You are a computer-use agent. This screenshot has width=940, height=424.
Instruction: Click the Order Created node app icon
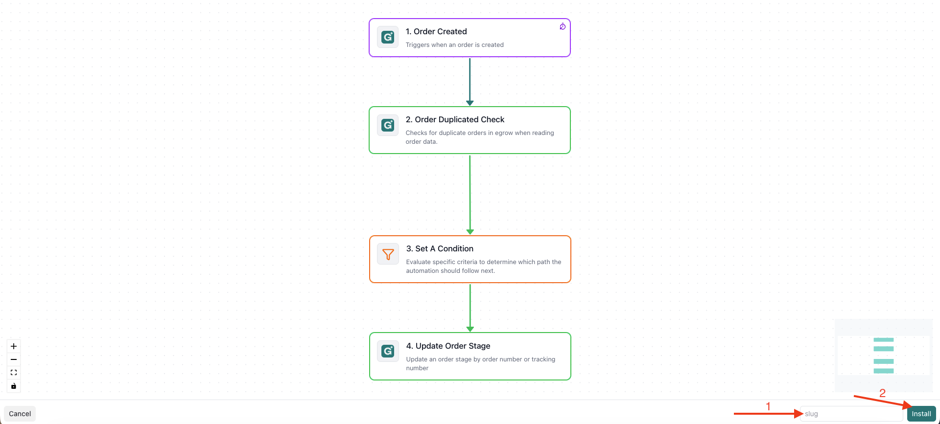[x=388, y=37]
